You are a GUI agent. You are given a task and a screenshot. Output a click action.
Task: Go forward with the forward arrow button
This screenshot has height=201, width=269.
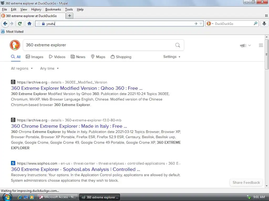point(12,24)
